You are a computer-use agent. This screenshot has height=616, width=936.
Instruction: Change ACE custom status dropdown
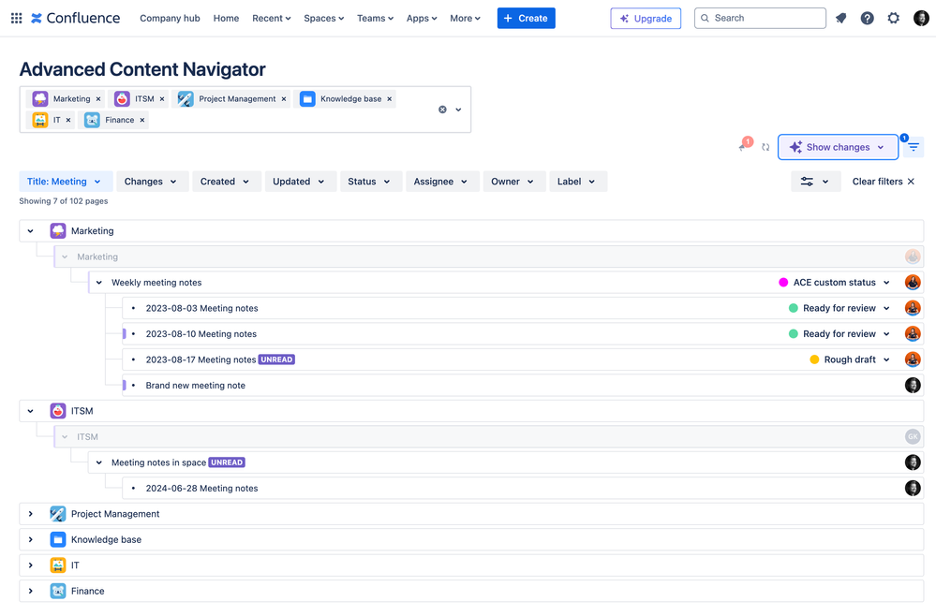pos(835,283)
